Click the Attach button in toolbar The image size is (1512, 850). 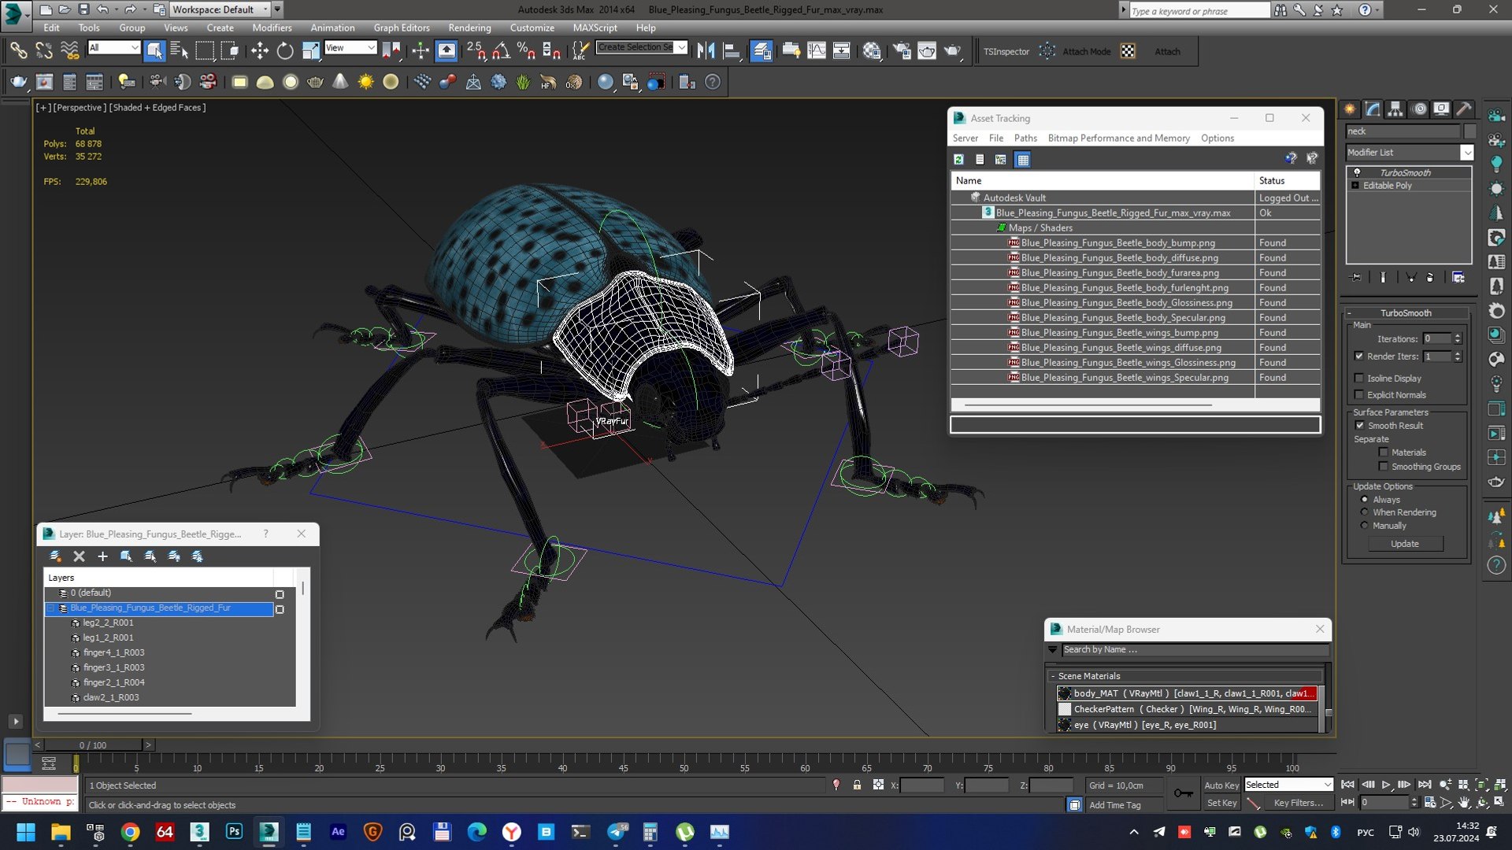(x=1167, y=52)
